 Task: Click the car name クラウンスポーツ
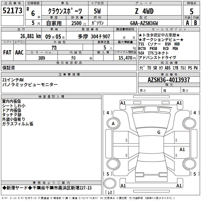[x=65, y=11]
